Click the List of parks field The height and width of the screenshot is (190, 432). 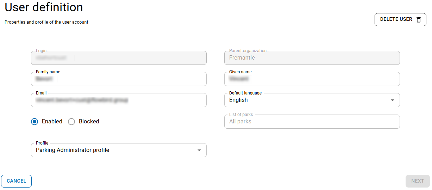tap(312, 122)
